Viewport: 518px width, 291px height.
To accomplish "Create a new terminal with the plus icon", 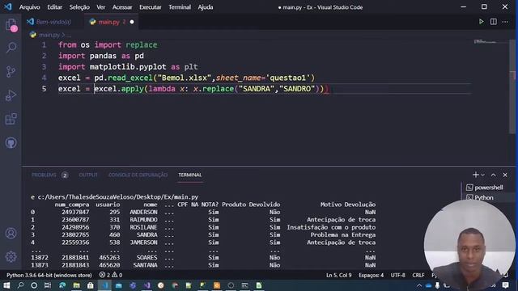I will (475, 175).
